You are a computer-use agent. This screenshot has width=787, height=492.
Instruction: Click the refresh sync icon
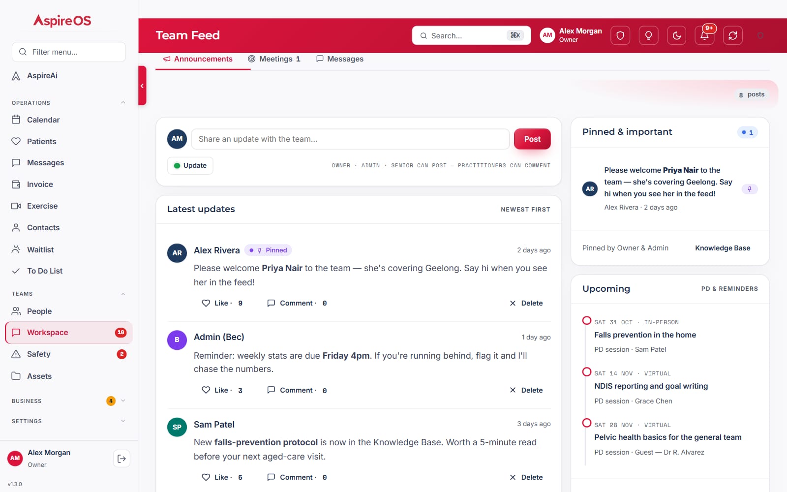point(733,35)
